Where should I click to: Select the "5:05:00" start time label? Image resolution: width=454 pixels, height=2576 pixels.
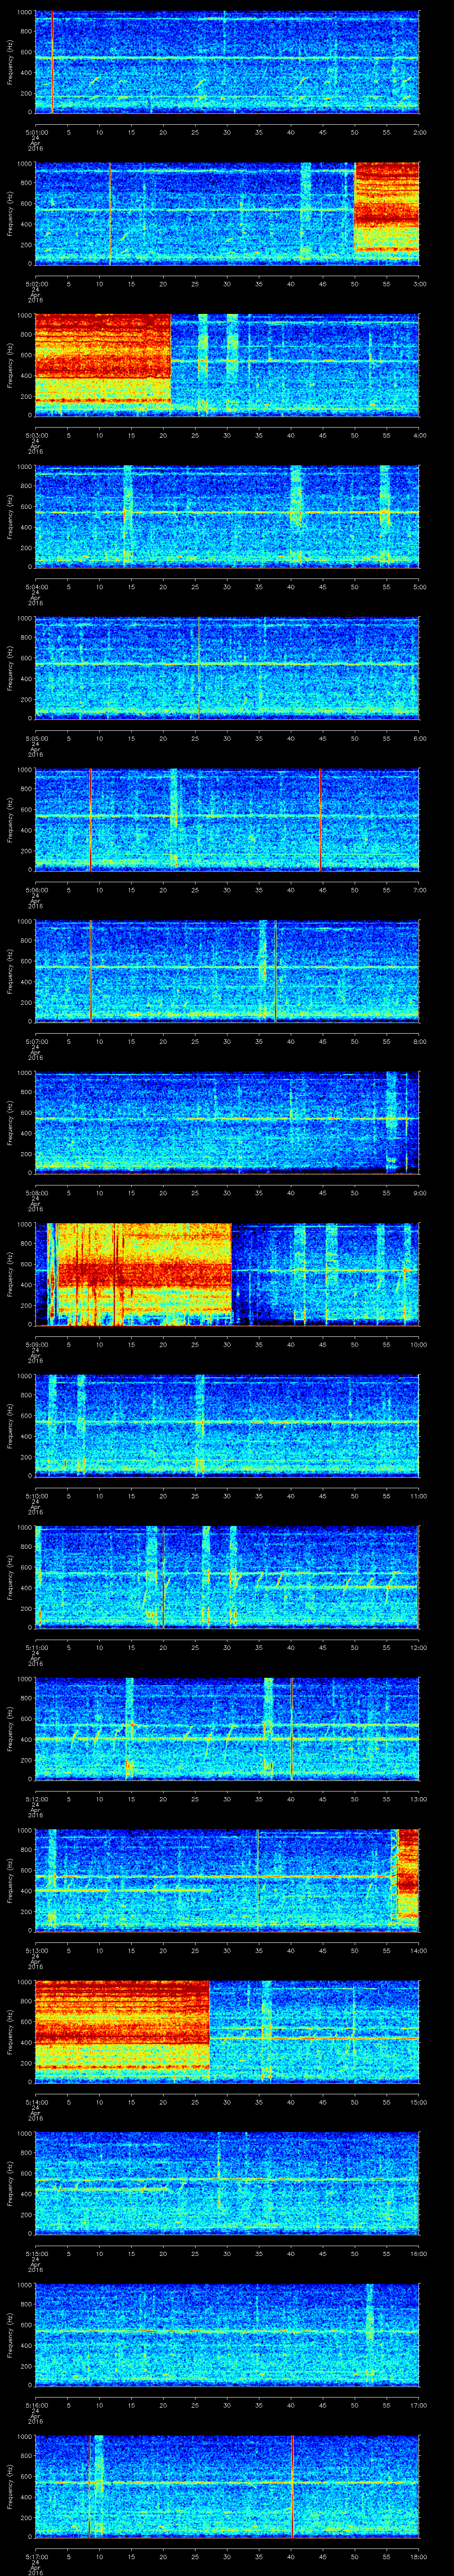tap(36, 738)
